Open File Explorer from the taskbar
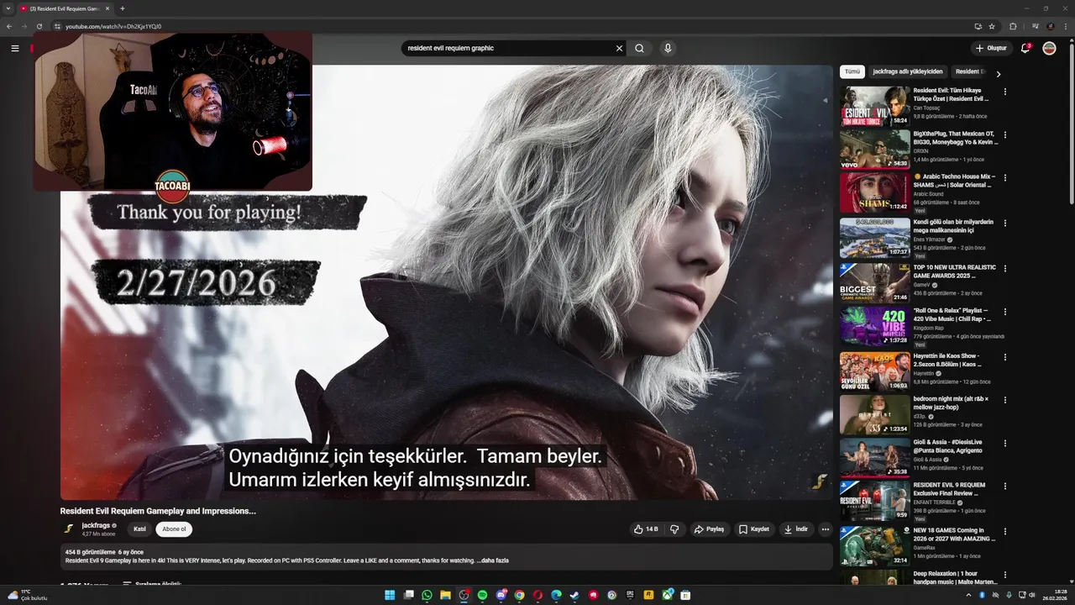Screen dimensions: 1075x605 point(445,595)
